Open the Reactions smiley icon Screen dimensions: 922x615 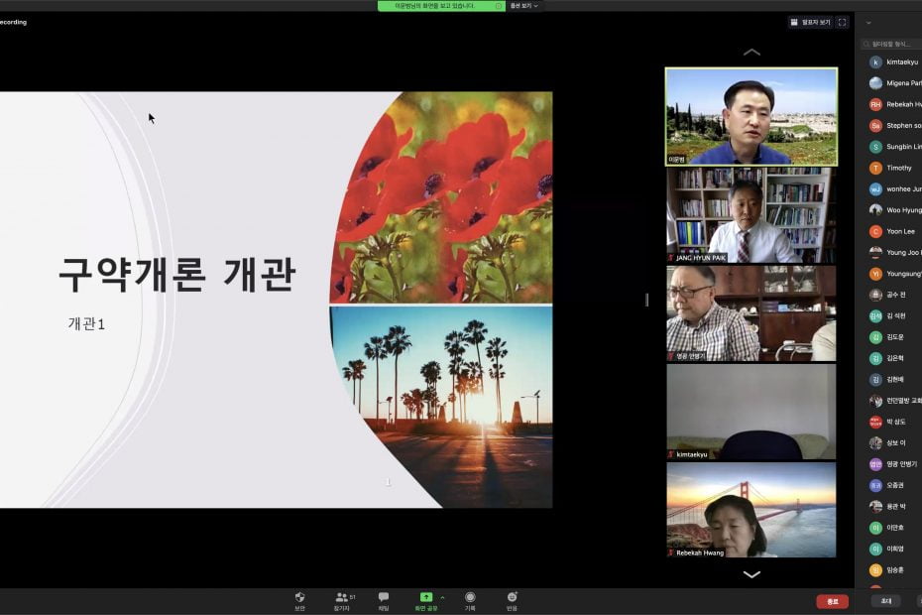click(512, 597)
